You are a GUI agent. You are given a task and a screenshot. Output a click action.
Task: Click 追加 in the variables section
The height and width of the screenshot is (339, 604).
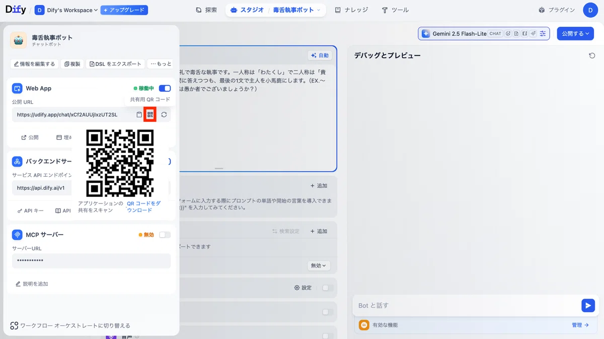(x=319, y=186)
